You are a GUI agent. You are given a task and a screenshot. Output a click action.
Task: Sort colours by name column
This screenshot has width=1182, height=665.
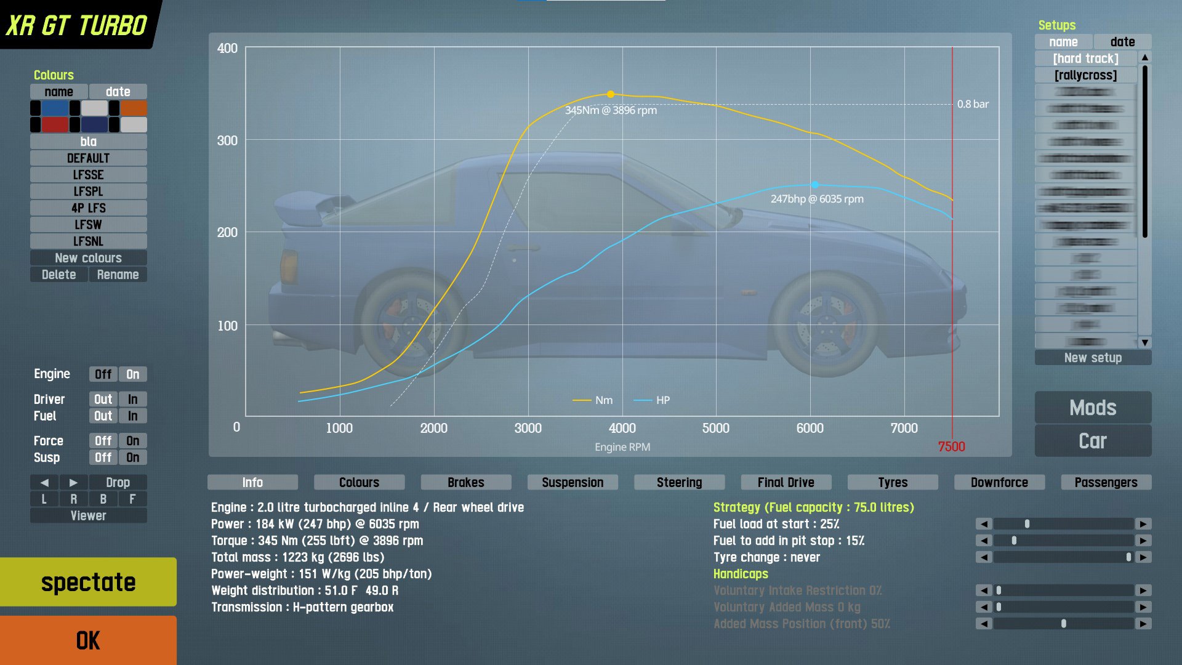click(x=59, y=92)
